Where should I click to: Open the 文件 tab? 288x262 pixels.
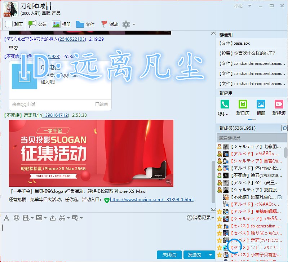[85, 24]
